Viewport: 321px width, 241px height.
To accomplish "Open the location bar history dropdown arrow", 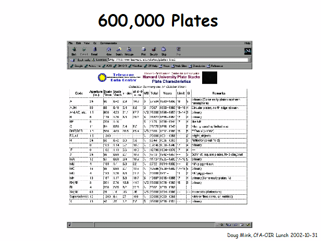I will click(250, 60).
